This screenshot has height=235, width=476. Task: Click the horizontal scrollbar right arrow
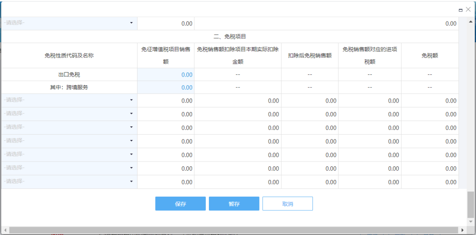(x=462, y=230)
